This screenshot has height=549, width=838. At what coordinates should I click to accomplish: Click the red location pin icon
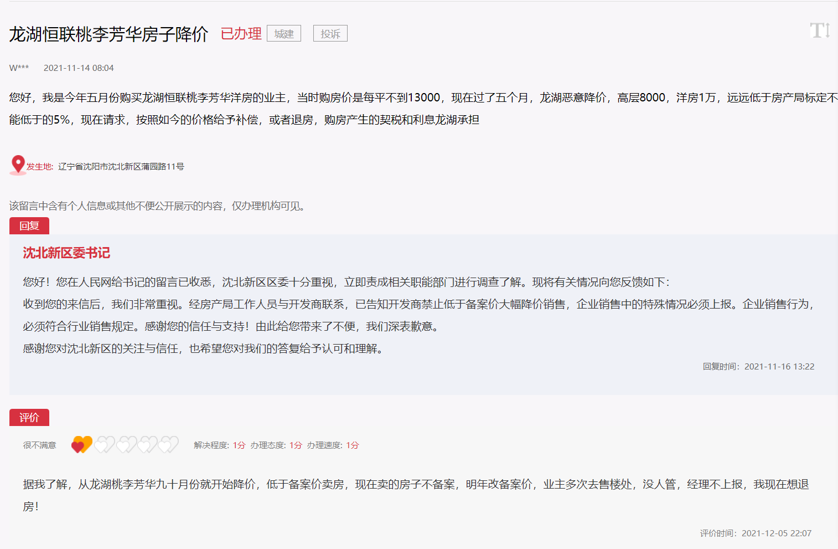18,165
